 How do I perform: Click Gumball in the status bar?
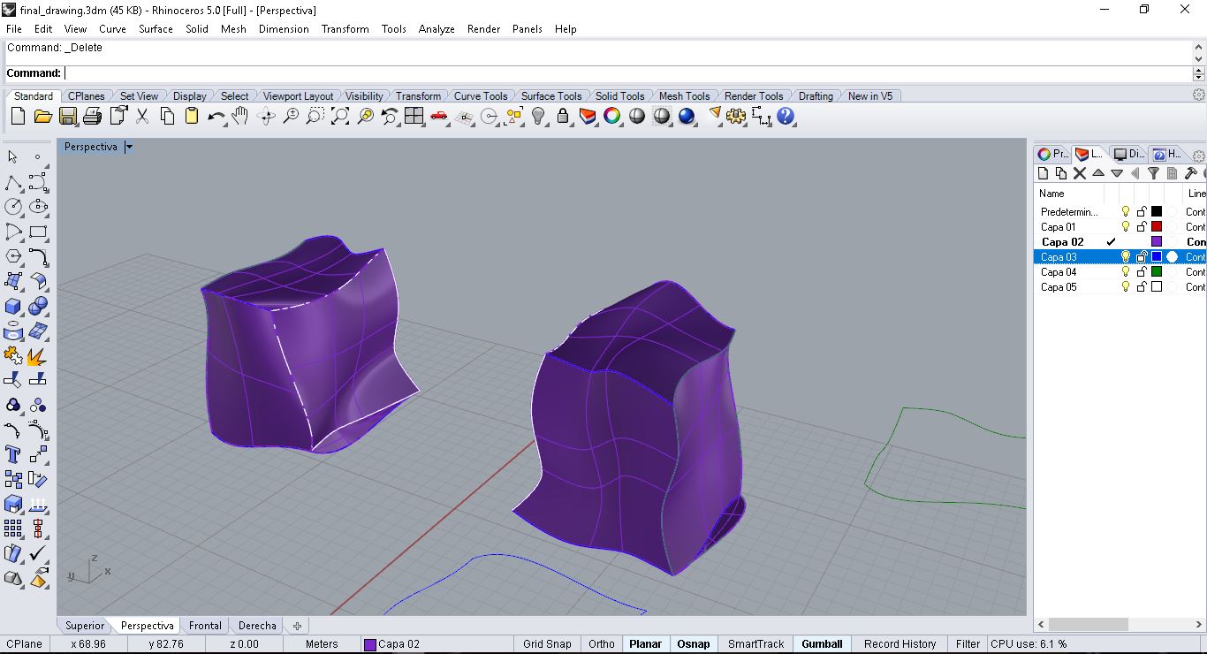tap(822, 644)
